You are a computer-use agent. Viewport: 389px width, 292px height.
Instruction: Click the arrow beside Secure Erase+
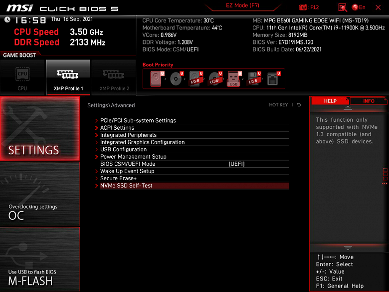97,179
